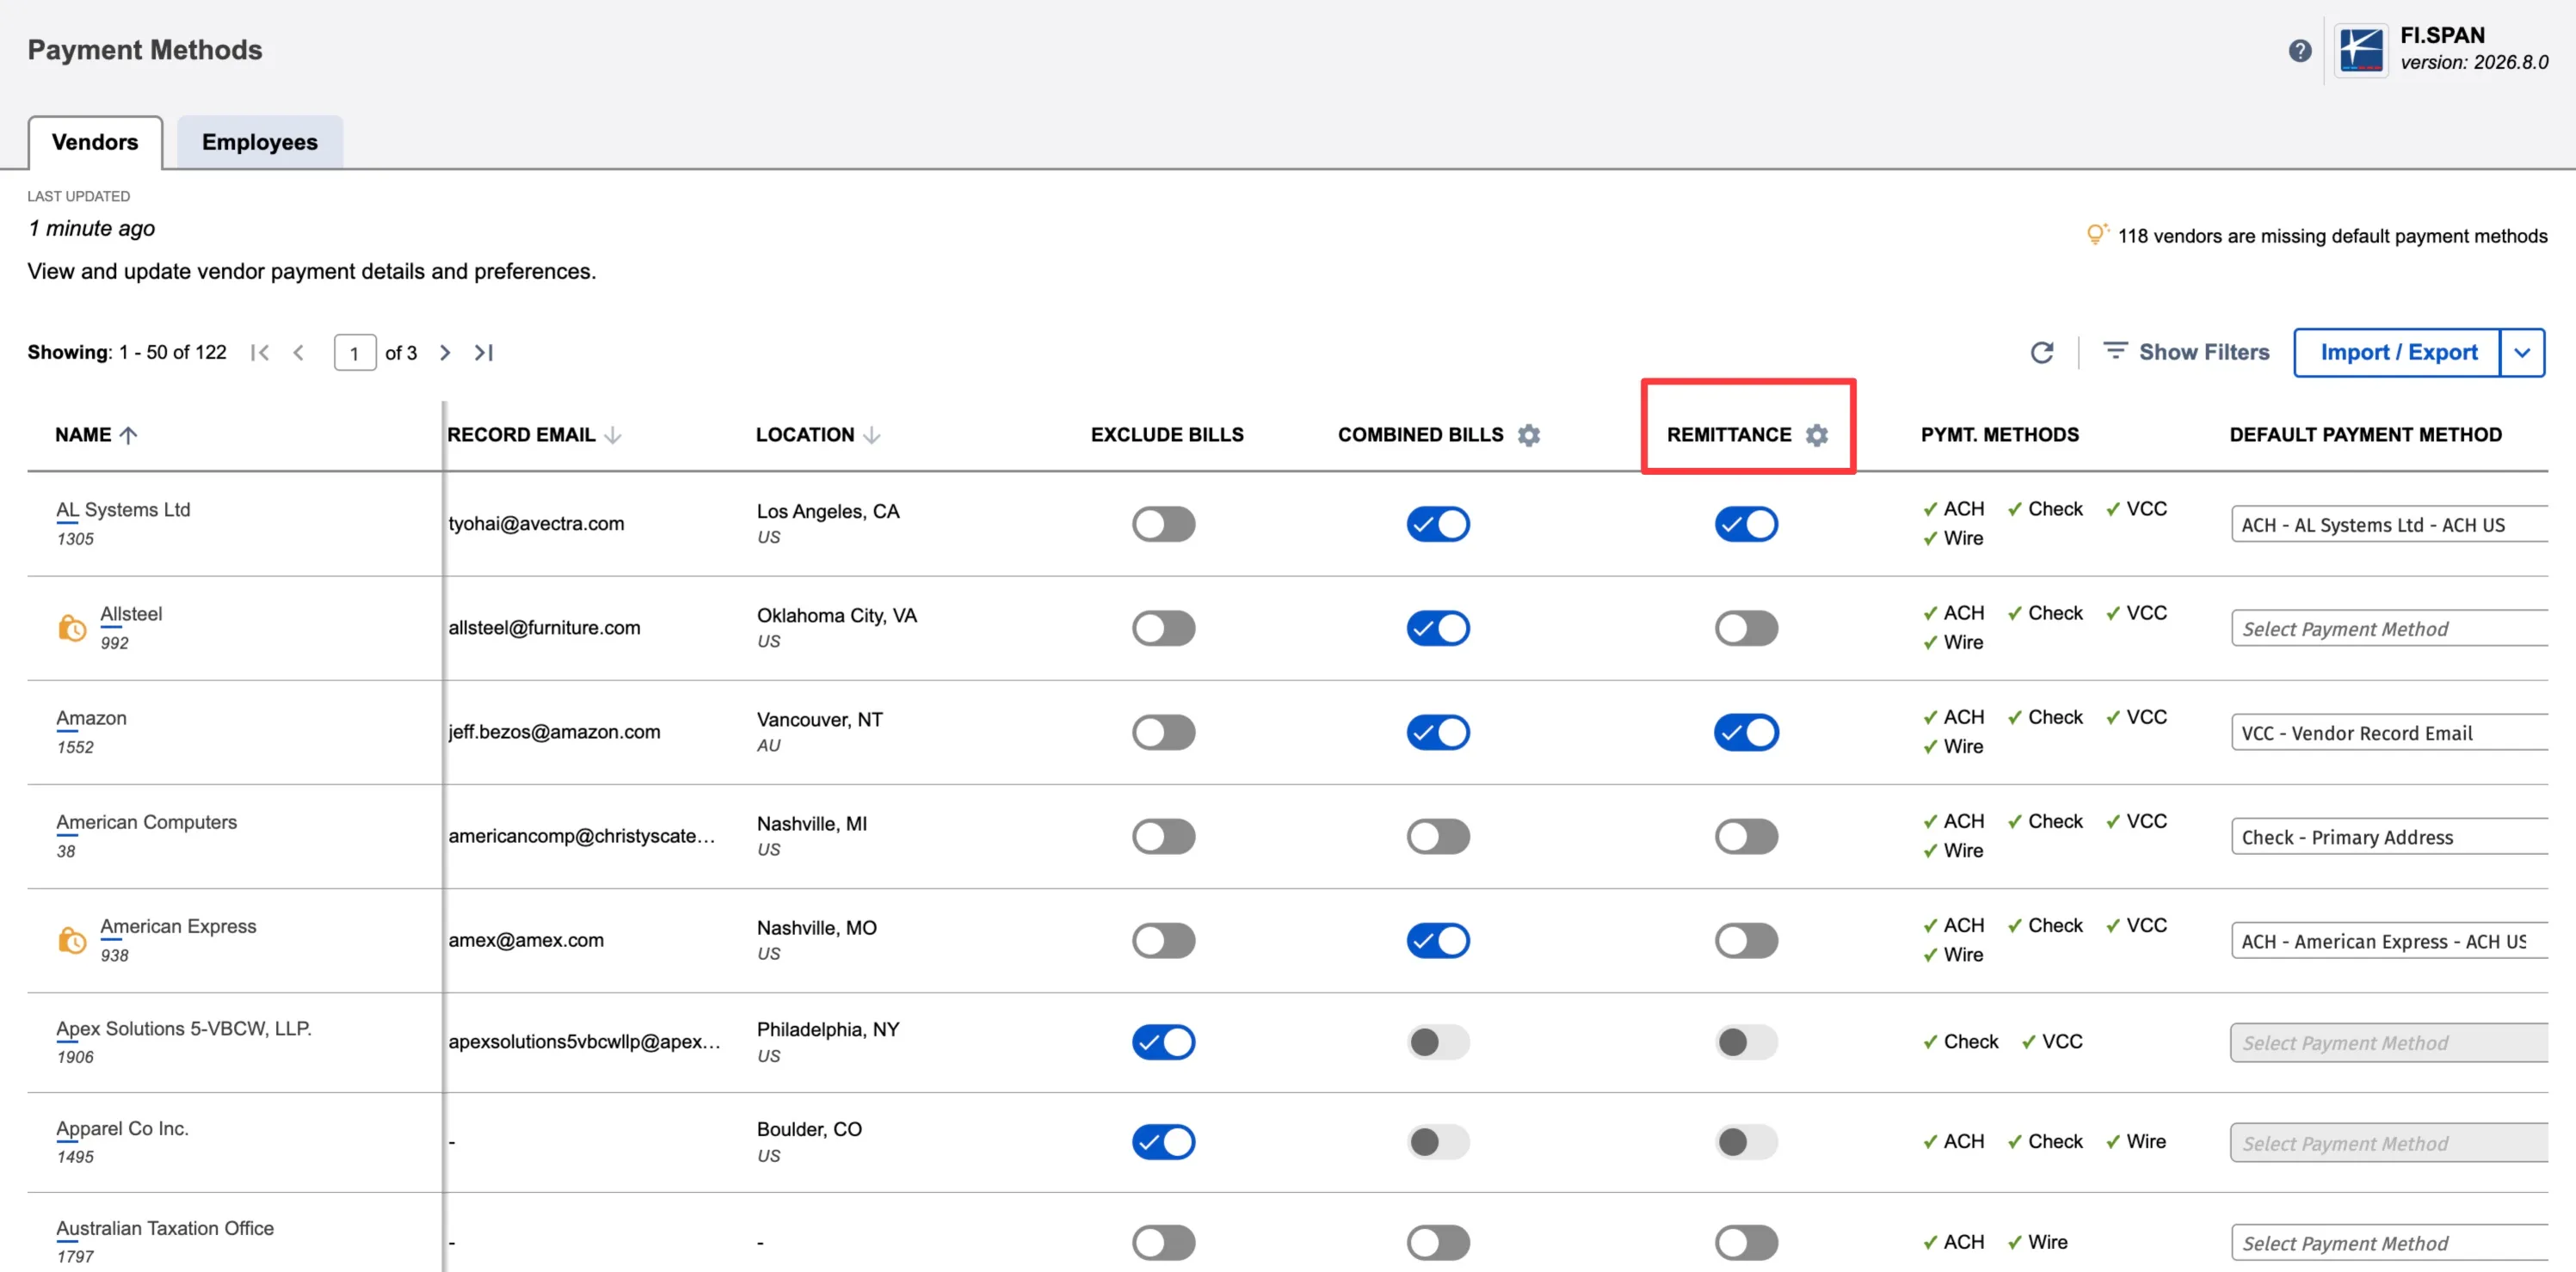Screen dimensions: 2576x1272
Task: Click the Pymt. Methods column header
Action: (x=1999, y=434)
